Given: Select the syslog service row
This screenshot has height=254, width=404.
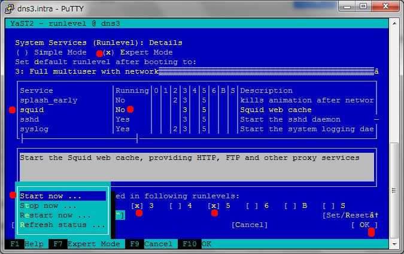Looking at the screenshot, I should click(196, 129).
